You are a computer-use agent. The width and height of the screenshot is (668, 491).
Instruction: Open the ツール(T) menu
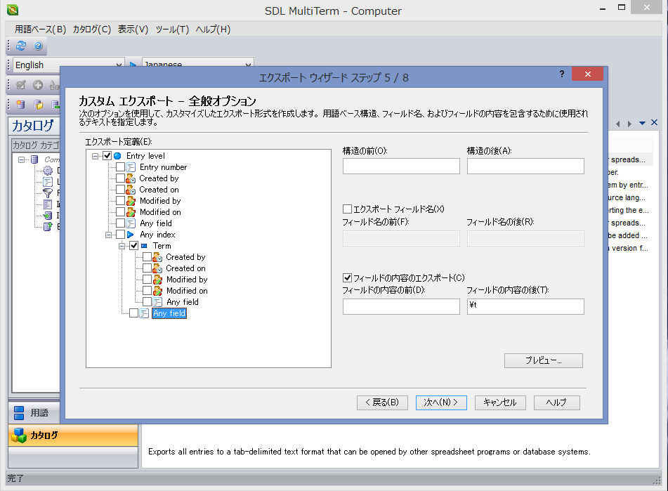172,30
